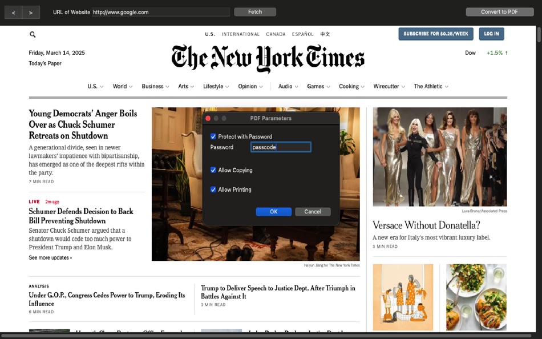The width and height of the screenshot is (542, 339).
Task: Close the PDF Parameters dialog with red button
Action: tap(208, 118)
